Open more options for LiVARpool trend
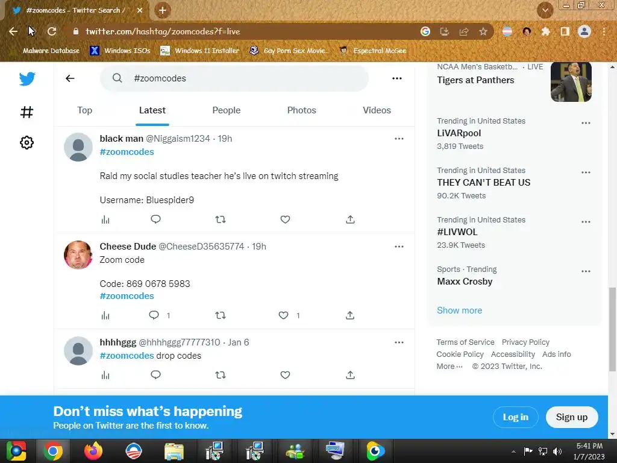Screen dimensions: 617x463 (586, 123)
